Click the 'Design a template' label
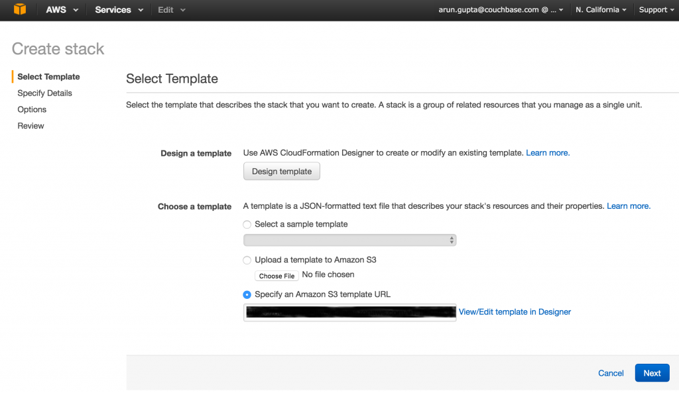679x393 pixels. [196, 153]
